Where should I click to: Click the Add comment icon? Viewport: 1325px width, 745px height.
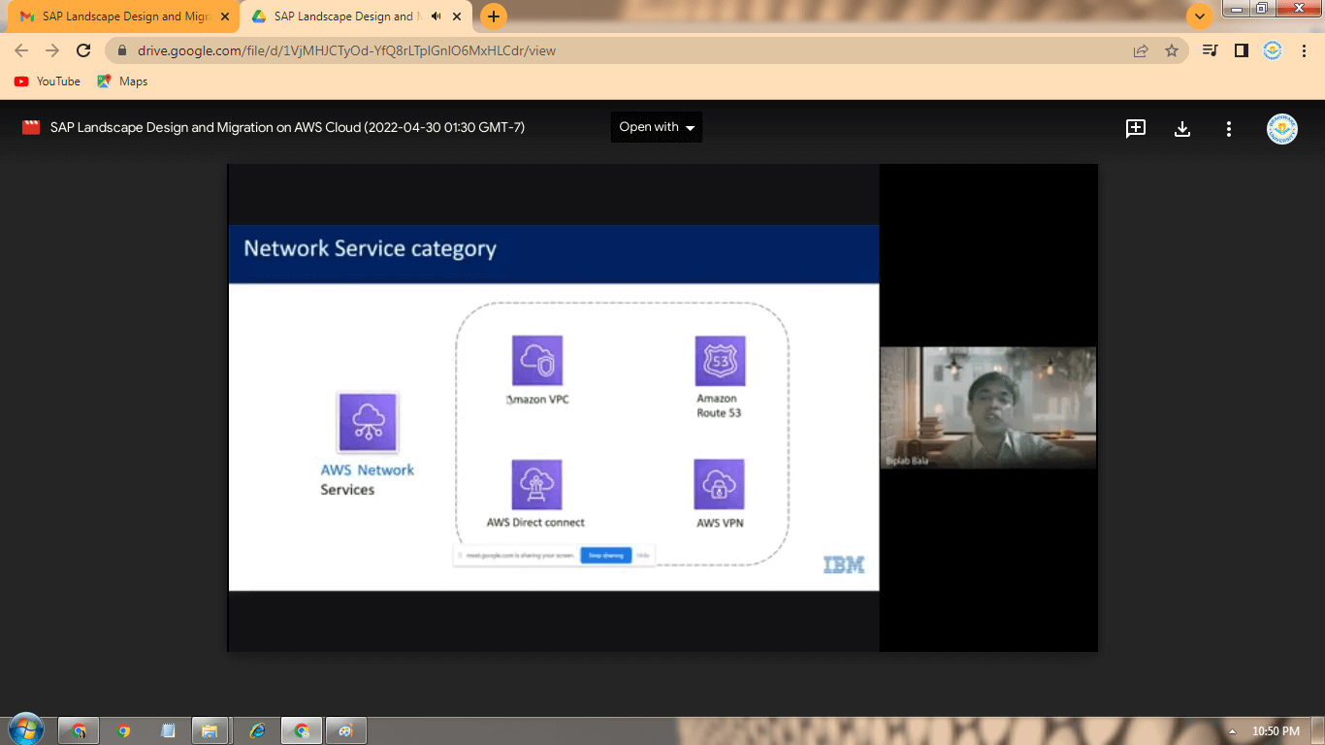tap(1135, 128)
